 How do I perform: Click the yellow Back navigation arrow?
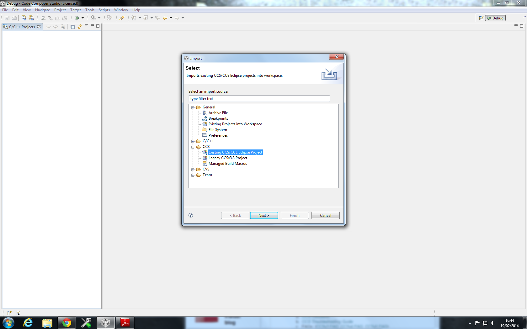165,18
